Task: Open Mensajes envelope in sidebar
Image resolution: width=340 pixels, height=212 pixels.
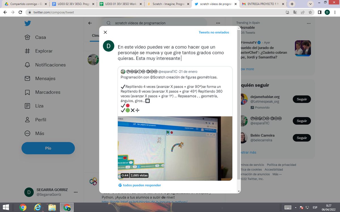Action: (x=40, y=79)
